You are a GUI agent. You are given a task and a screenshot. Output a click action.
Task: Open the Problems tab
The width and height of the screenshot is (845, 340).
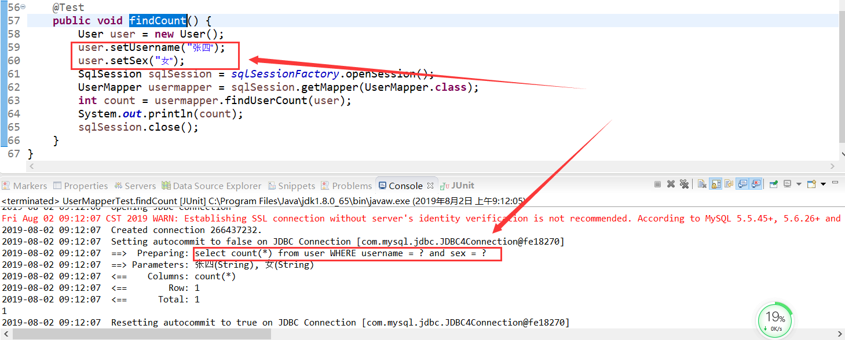[x=346, y=186]
